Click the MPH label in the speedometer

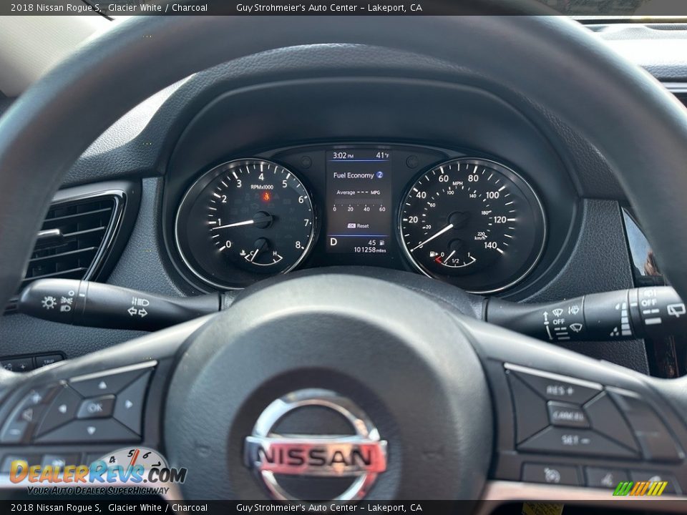point(457,184)
